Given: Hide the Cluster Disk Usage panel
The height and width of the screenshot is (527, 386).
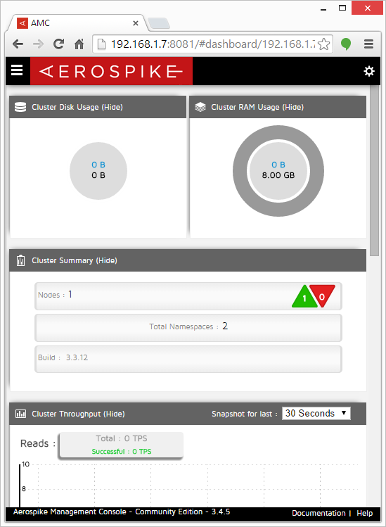Looking at the screenshot, I should tap(112, 107).
